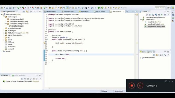Click the Back navigation arrow in toolbar

pos(119,8)
